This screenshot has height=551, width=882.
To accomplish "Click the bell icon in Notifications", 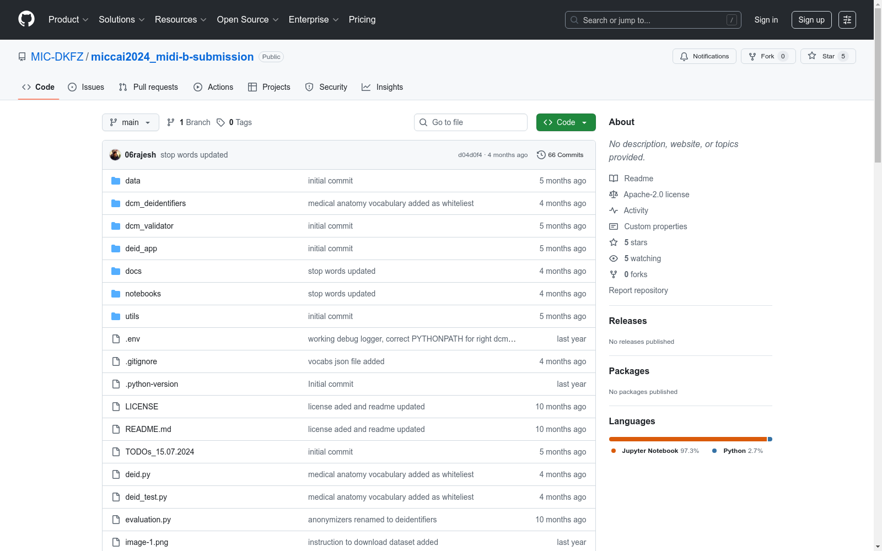I will click(x=684, y=56).
